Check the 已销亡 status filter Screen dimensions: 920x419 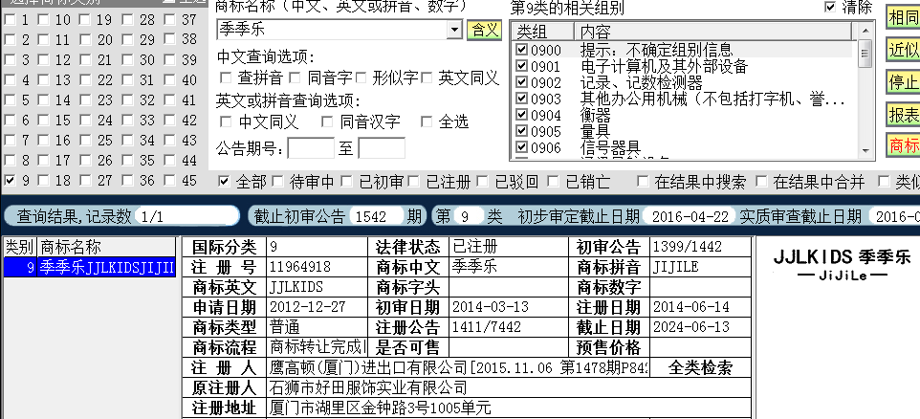click(x=553, y=182)
